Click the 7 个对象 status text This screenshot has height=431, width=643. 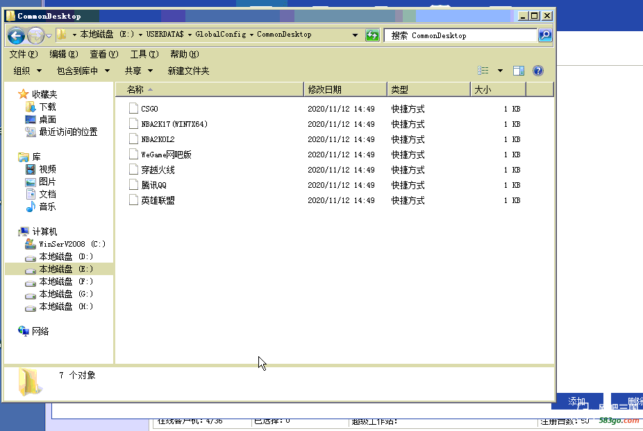coord(77,376)
